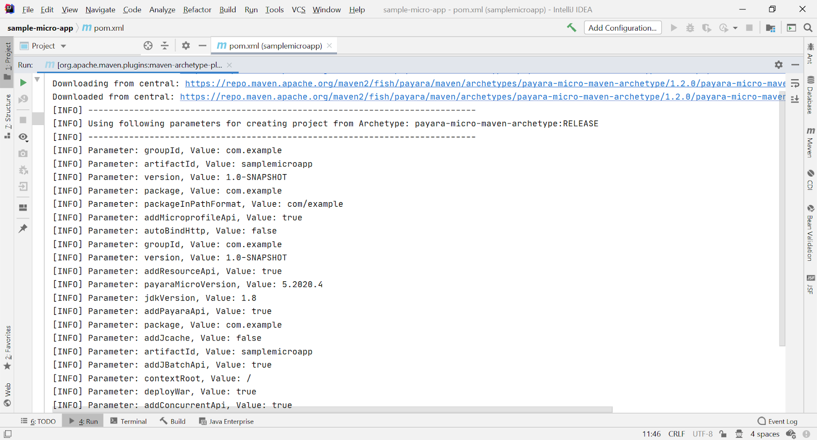Open the Database tool window
The height and width of the screenshot is (440, 817).
tap(810, 95)
